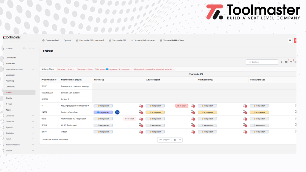Open the grouping icon with badge 1

[x=286, y=62]
